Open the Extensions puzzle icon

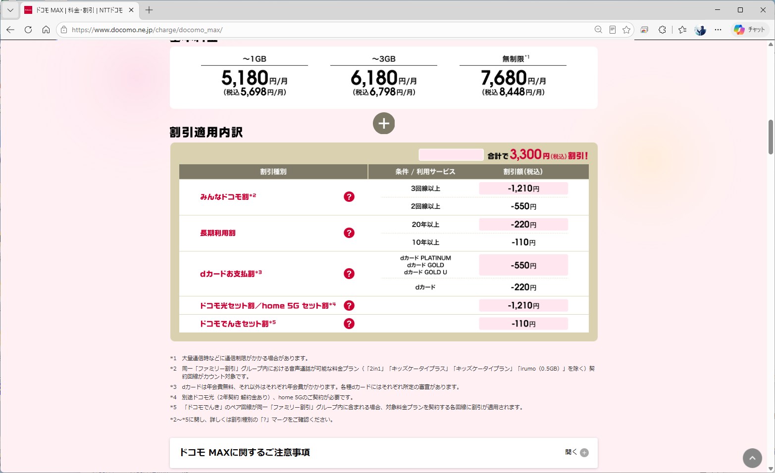[662, 30]
